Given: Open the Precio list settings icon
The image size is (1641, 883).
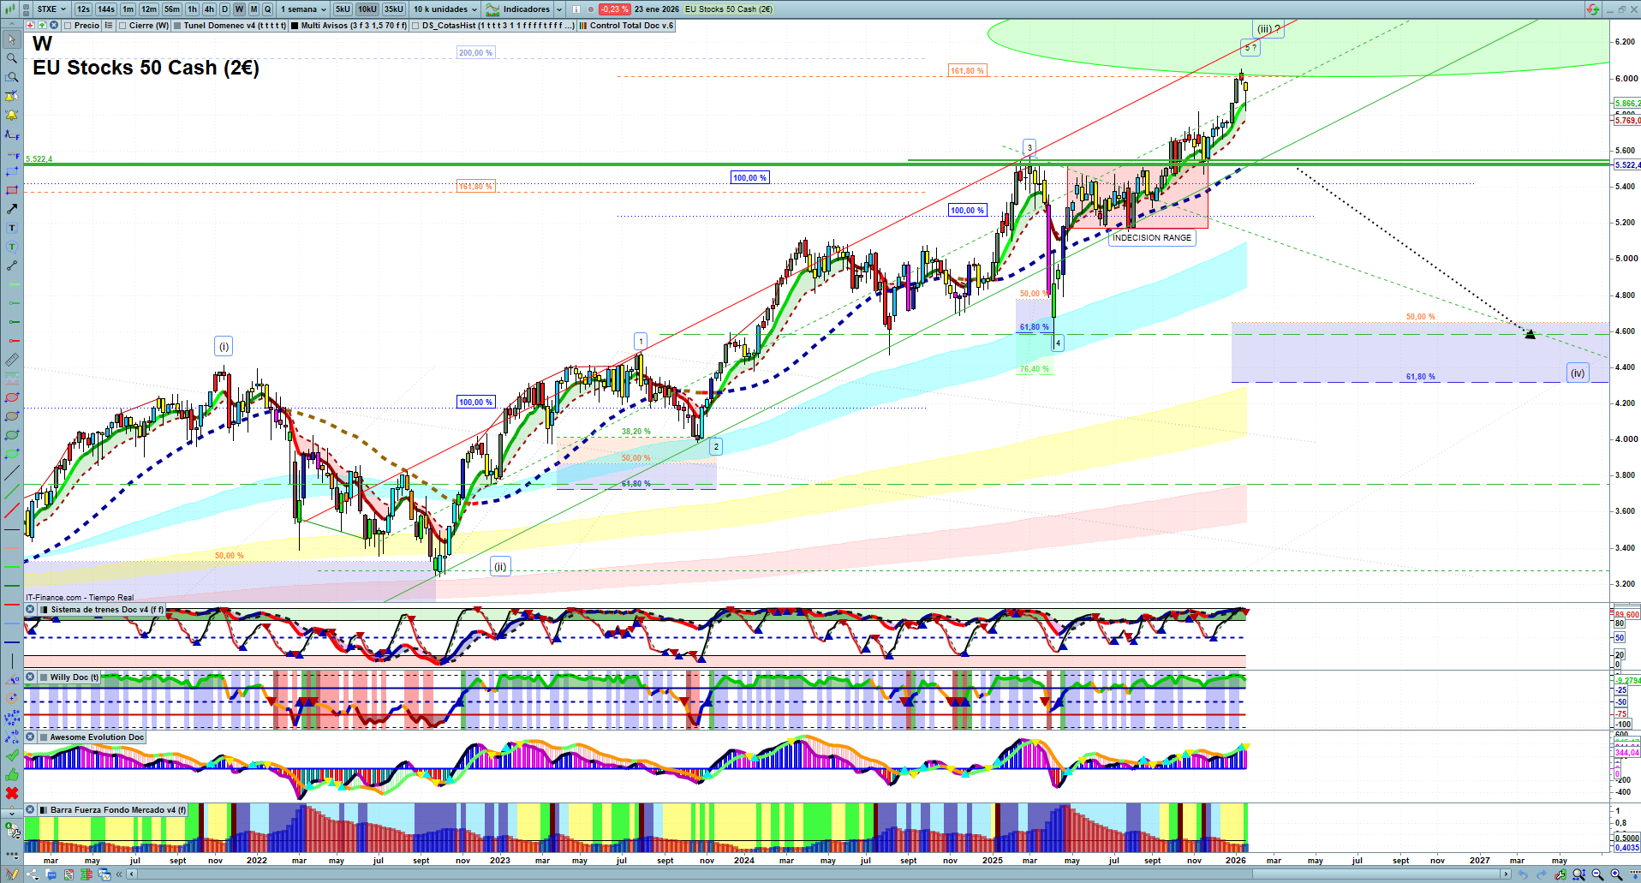Looking at the screenshot, I should [109, 26].
